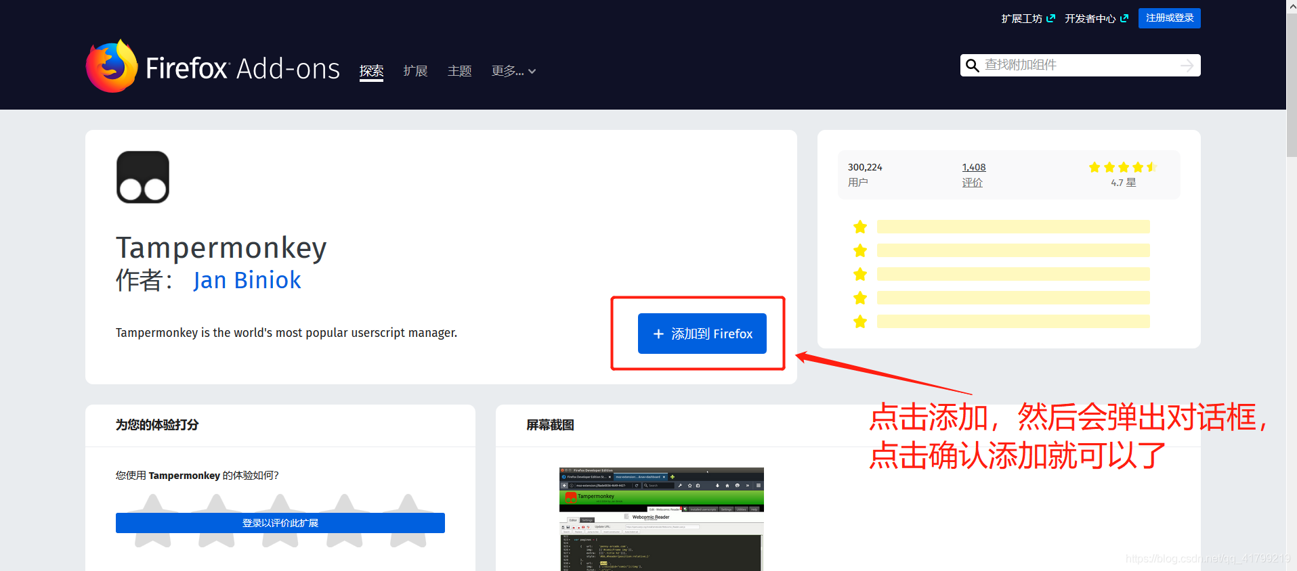Click the Tampermonkey extension icon
Screen dimensions: 1297x571
pyautogui.click(x=143, y=177)
